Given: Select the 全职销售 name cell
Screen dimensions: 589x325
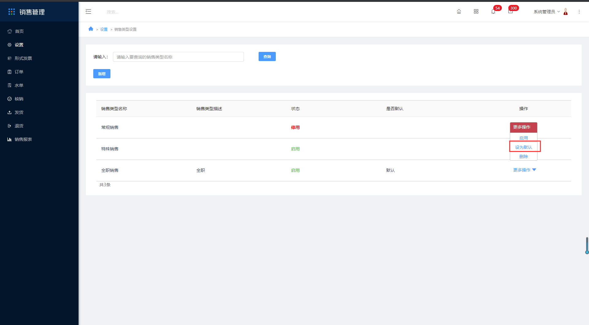Looking at the screenshot, I should pyautogui.click(x=110, y=170).
